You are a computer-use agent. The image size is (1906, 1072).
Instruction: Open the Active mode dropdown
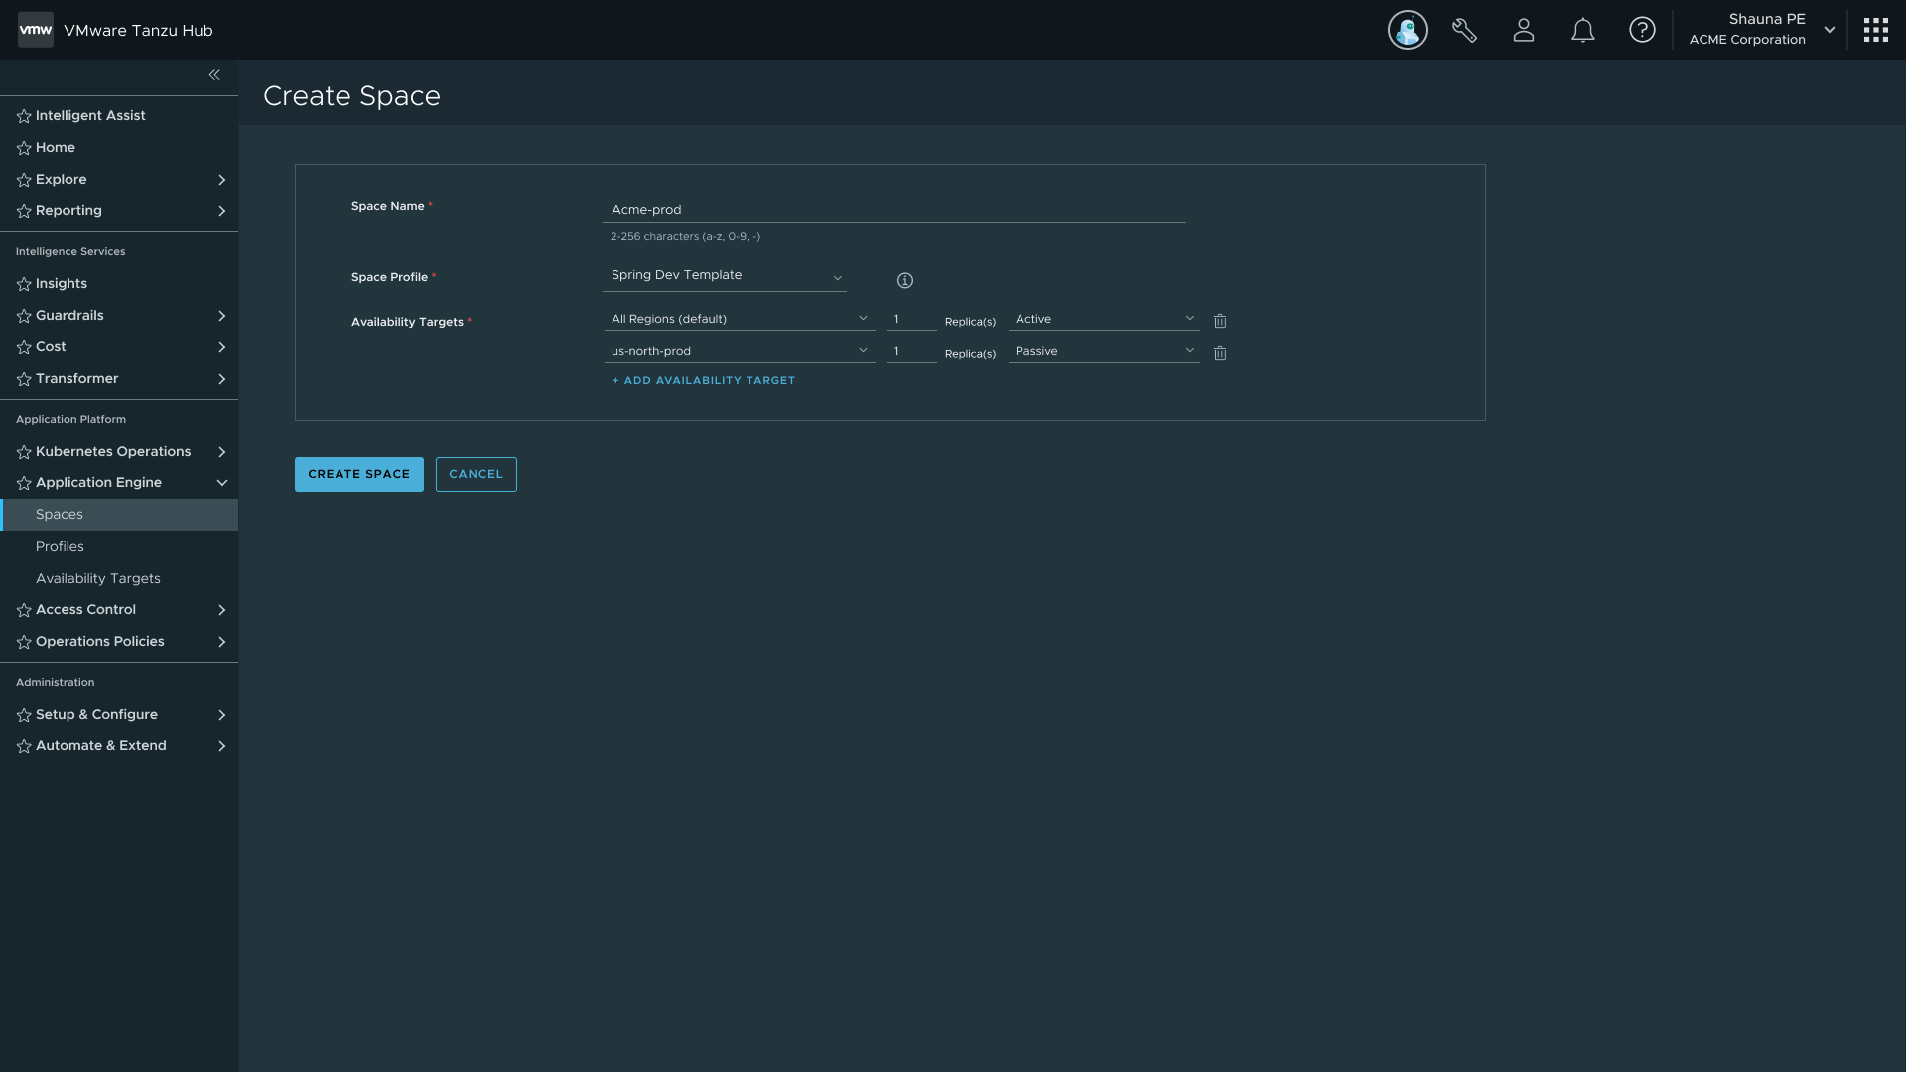tap(1104, 319)
